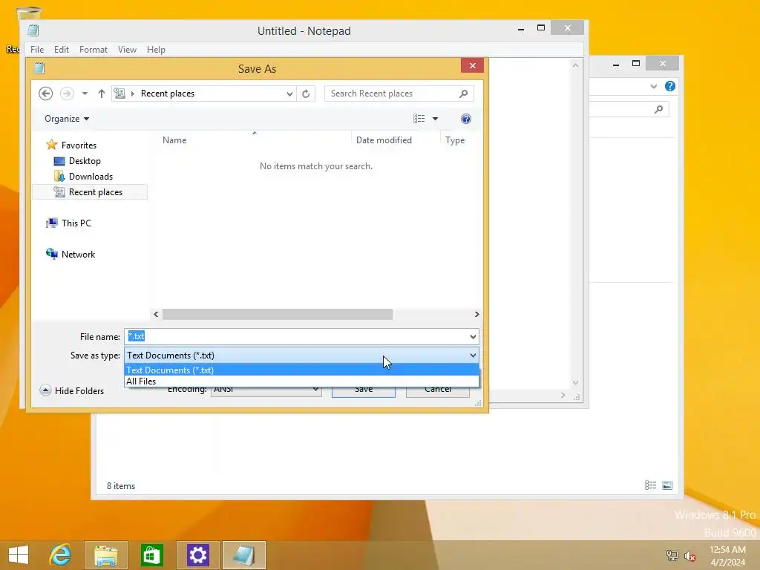Open File Explorer from taskbar
The width and height of the screenshot is (760, 570).
[106, 555]
